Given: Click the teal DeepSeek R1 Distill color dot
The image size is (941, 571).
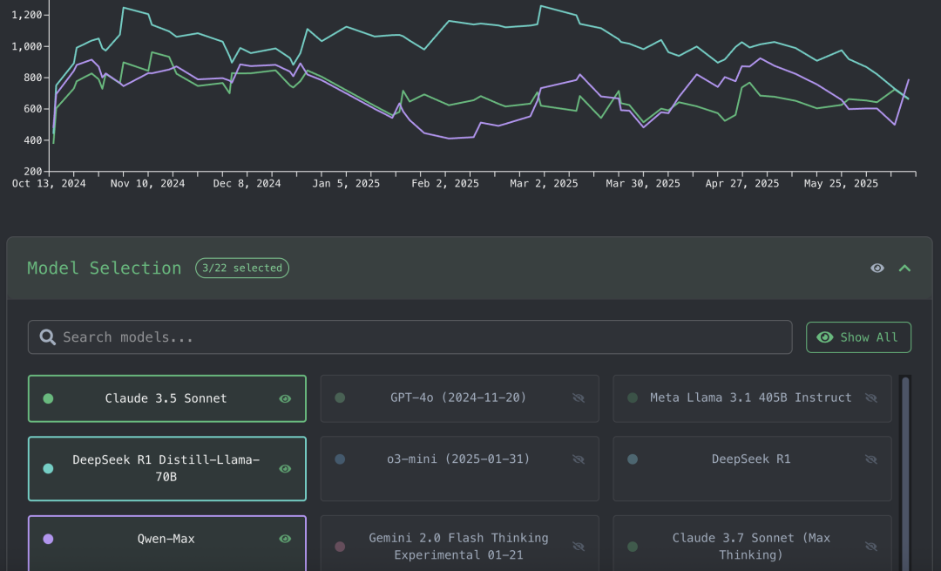Looking at the screenshot, I should 49,469.
